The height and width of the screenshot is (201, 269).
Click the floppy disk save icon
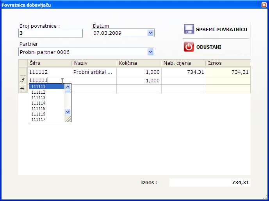(189, 30)
